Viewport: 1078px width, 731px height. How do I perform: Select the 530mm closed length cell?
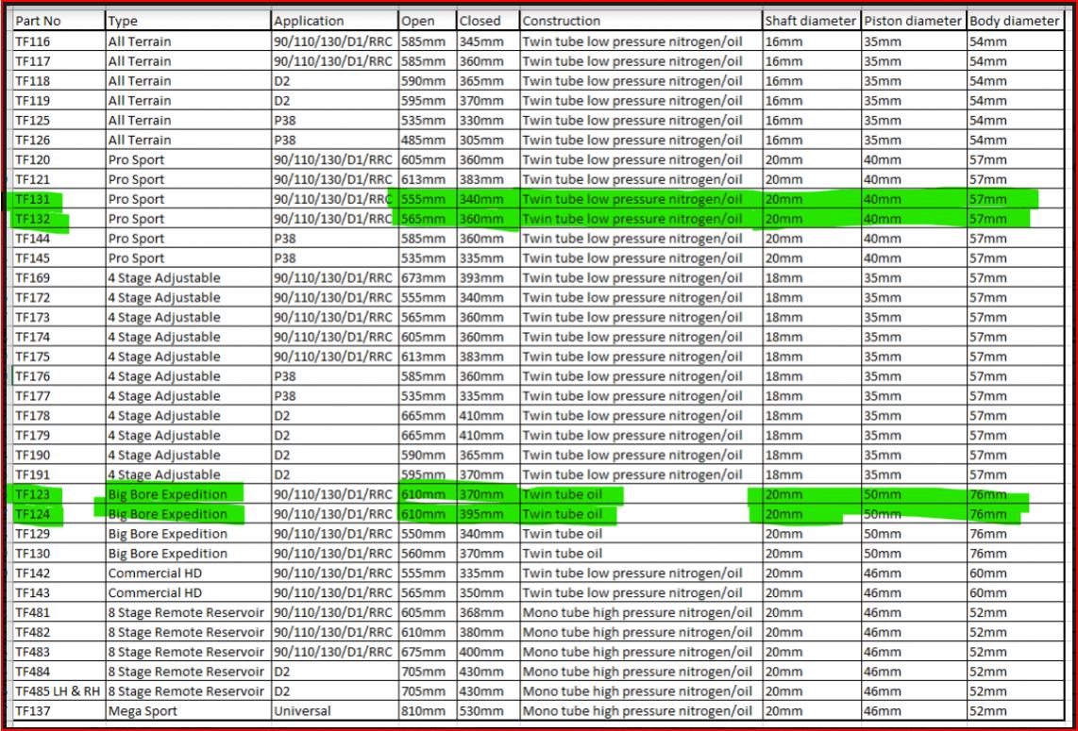click(482, 711)
